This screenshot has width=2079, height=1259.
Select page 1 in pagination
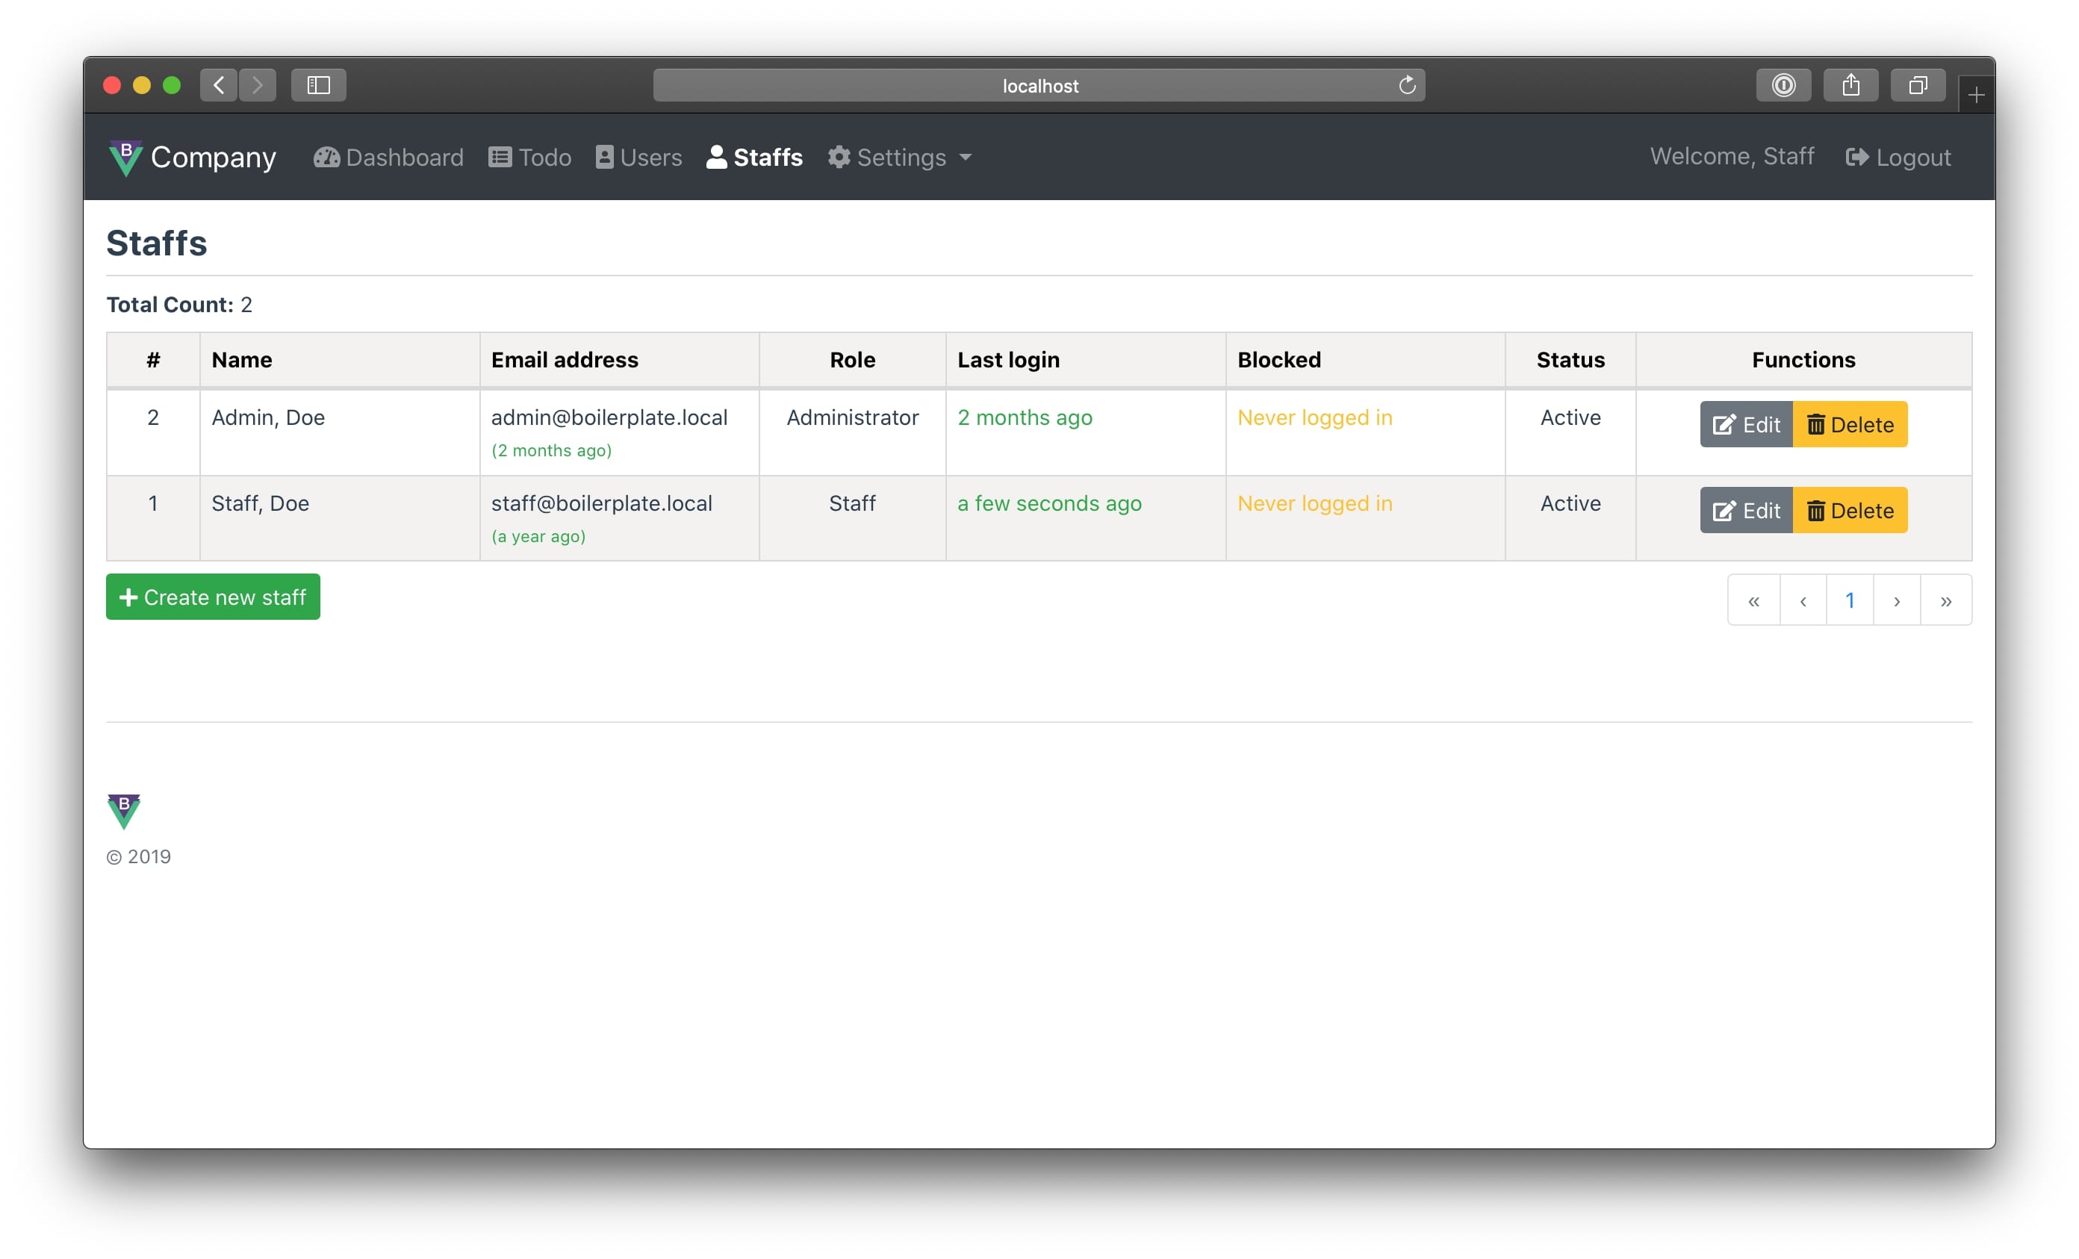tap(1850, 601)
